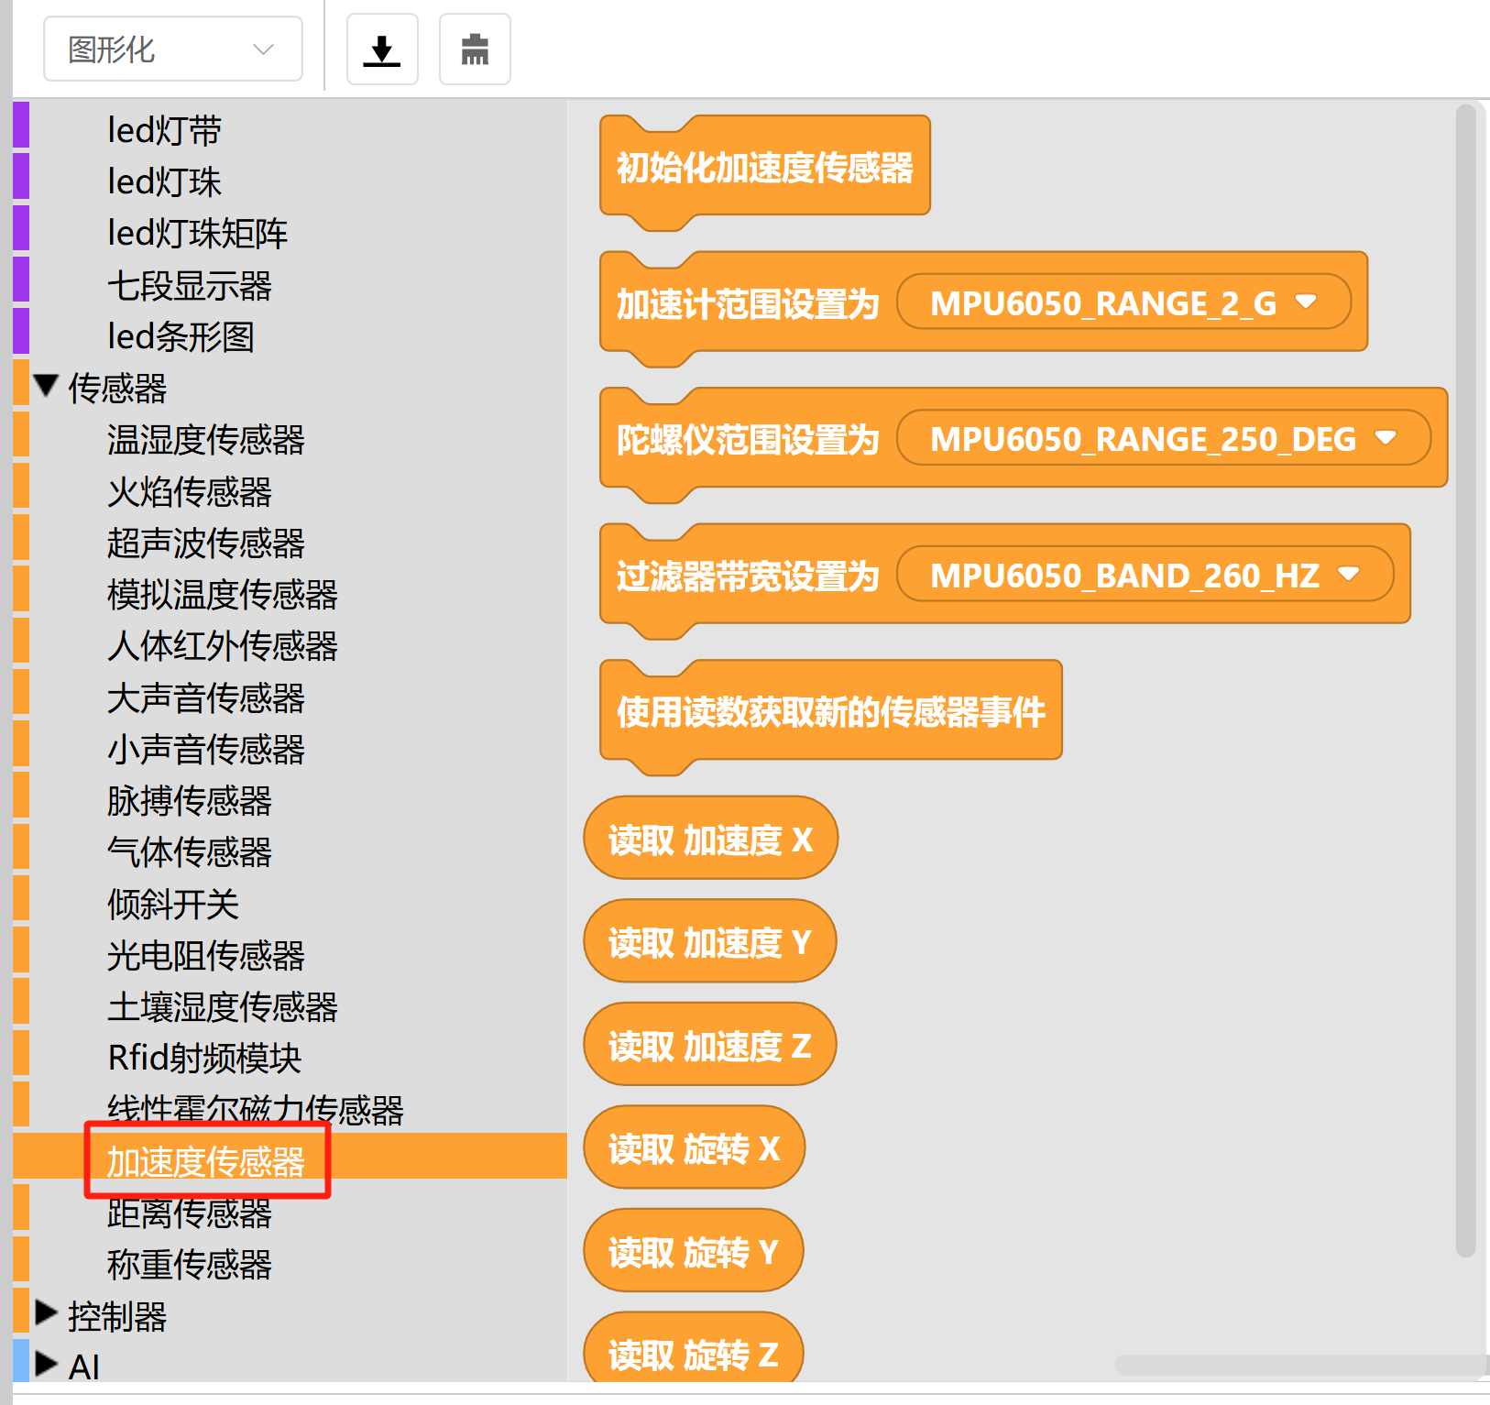Pick the 读取 旋转 Y reporter block

coord(693,1252)
